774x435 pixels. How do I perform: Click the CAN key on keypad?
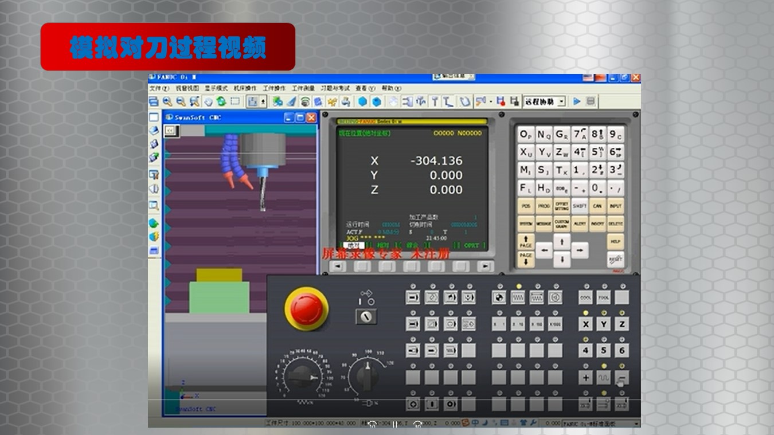click(597, 206)
